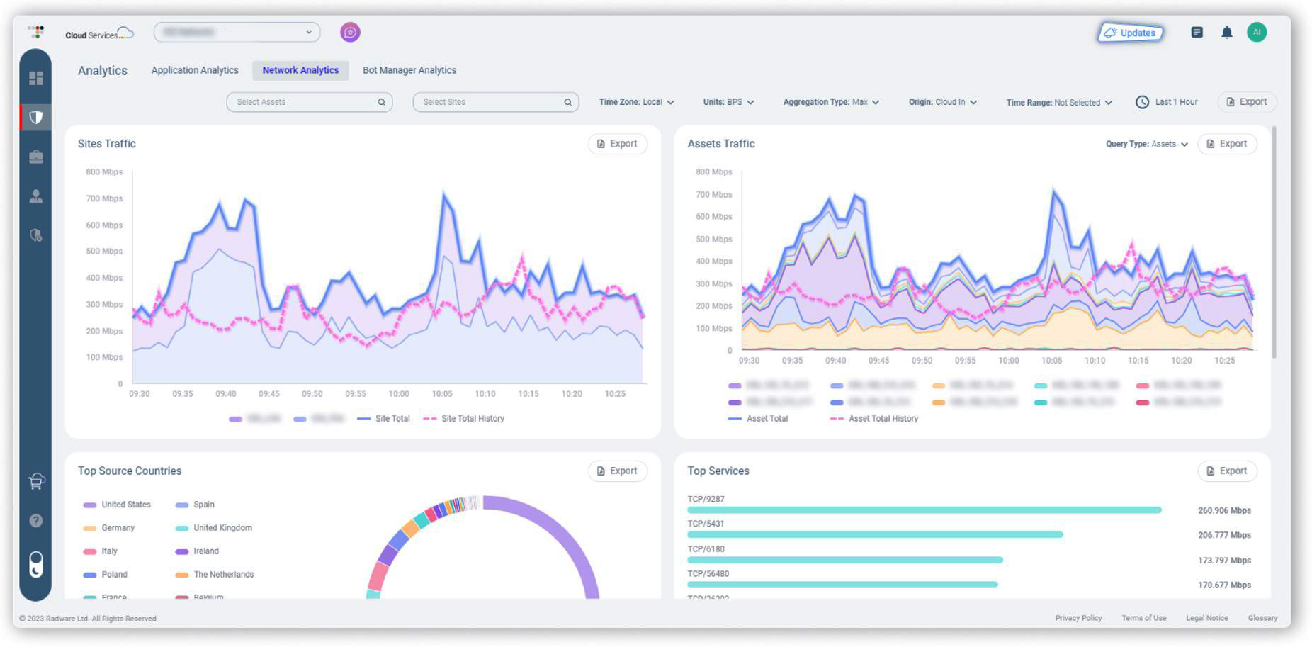The height and width of the screenshot is (647, 1312).
Task: Click the Select Sites search field
Action: (x=496, y=102)
